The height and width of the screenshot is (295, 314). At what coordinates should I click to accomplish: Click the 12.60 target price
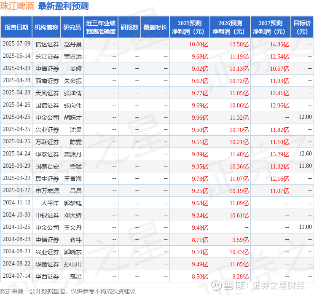pyautogui.click(x=305, y=153)
